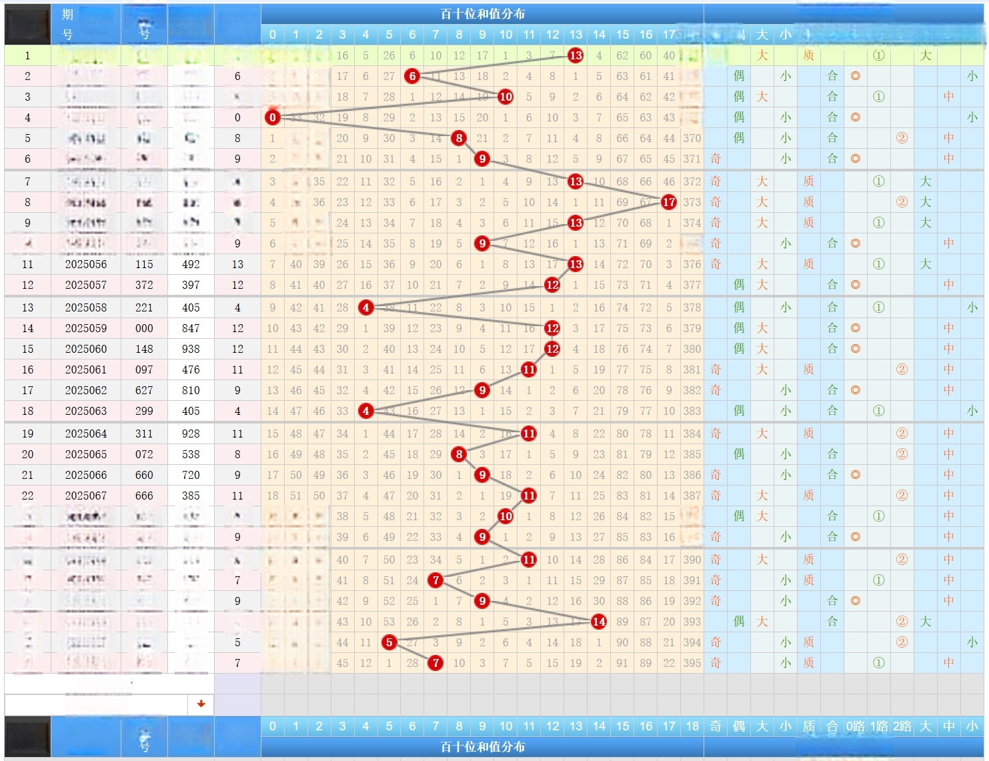Click the 2路 column label in footer

point(902,726)
